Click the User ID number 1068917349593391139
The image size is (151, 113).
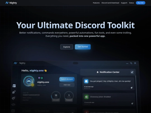31,95
